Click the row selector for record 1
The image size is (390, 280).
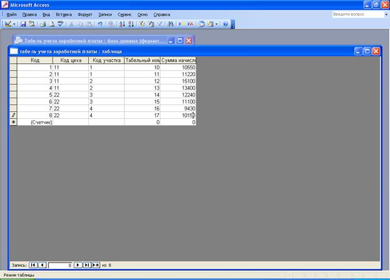[13, 67]
